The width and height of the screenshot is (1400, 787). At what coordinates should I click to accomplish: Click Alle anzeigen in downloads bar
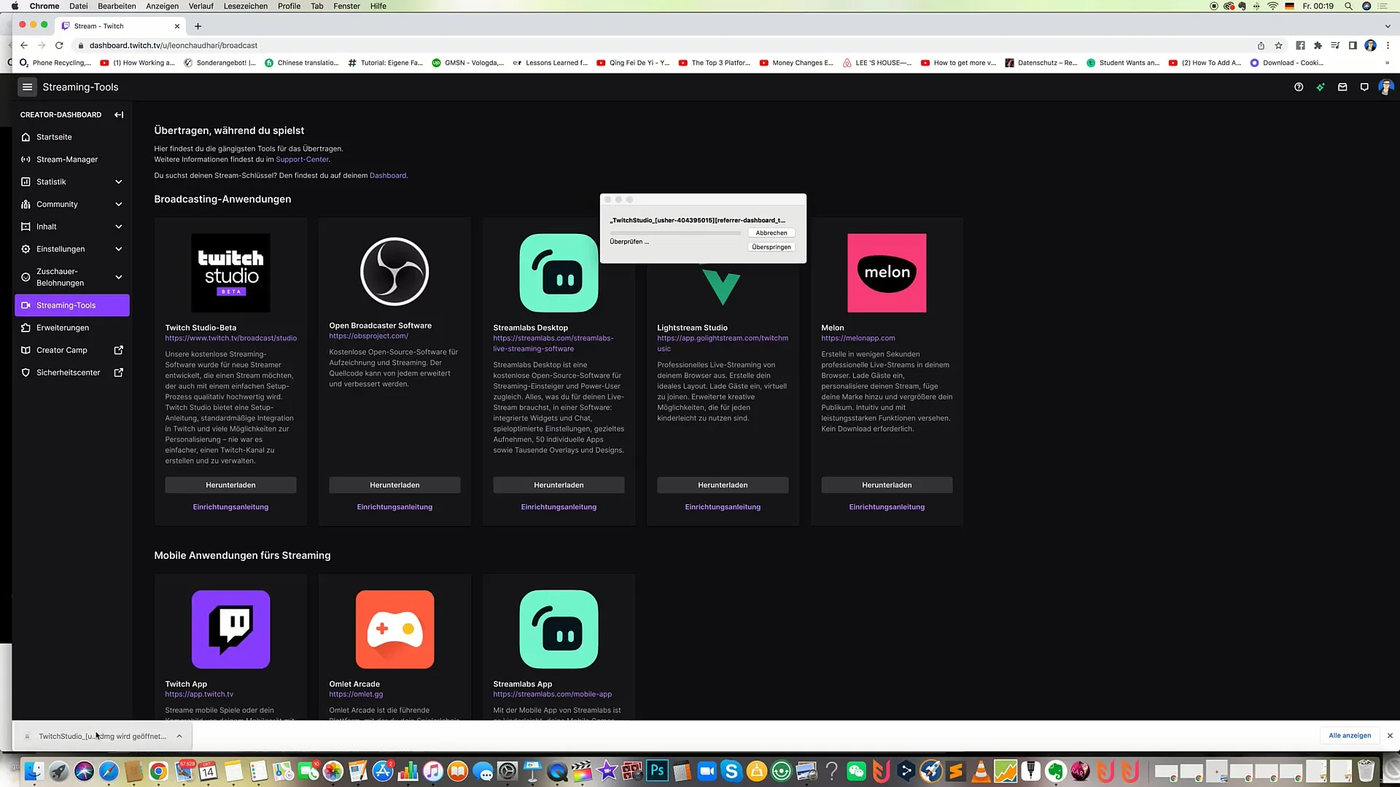pyautogui.click(x=1350, y=735)
